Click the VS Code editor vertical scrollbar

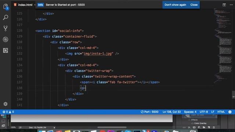tap(234, 95)
